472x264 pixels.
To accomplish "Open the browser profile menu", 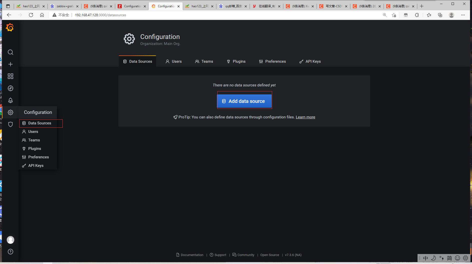I will point(452,15).
